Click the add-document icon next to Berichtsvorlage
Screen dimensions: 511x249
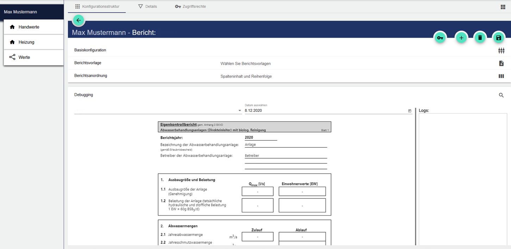[501, 63]
